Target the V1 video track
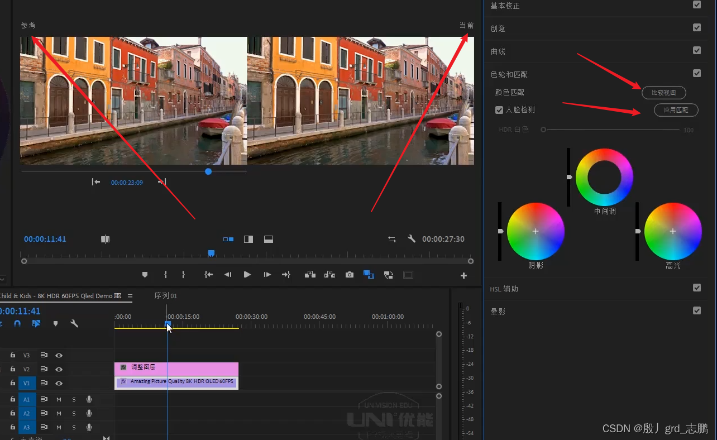Image resolution: width=717 pixels, height=440 pixels. coord(27,383)
